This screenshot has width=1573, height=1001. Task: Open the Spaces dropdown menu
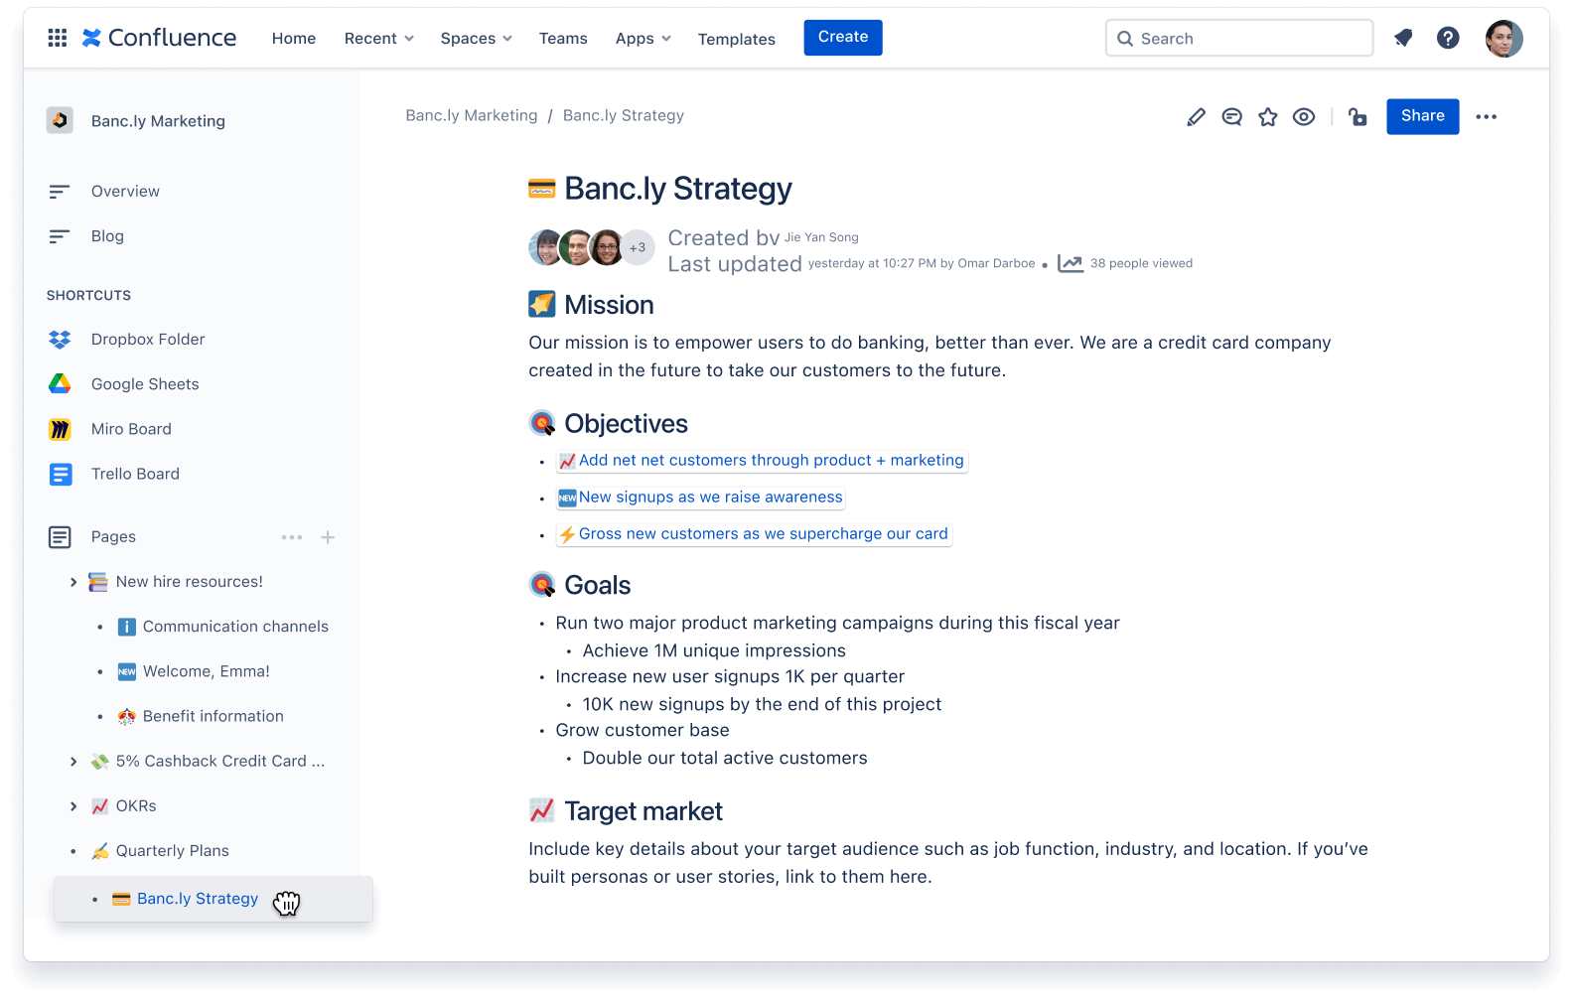tap(476, 39)
